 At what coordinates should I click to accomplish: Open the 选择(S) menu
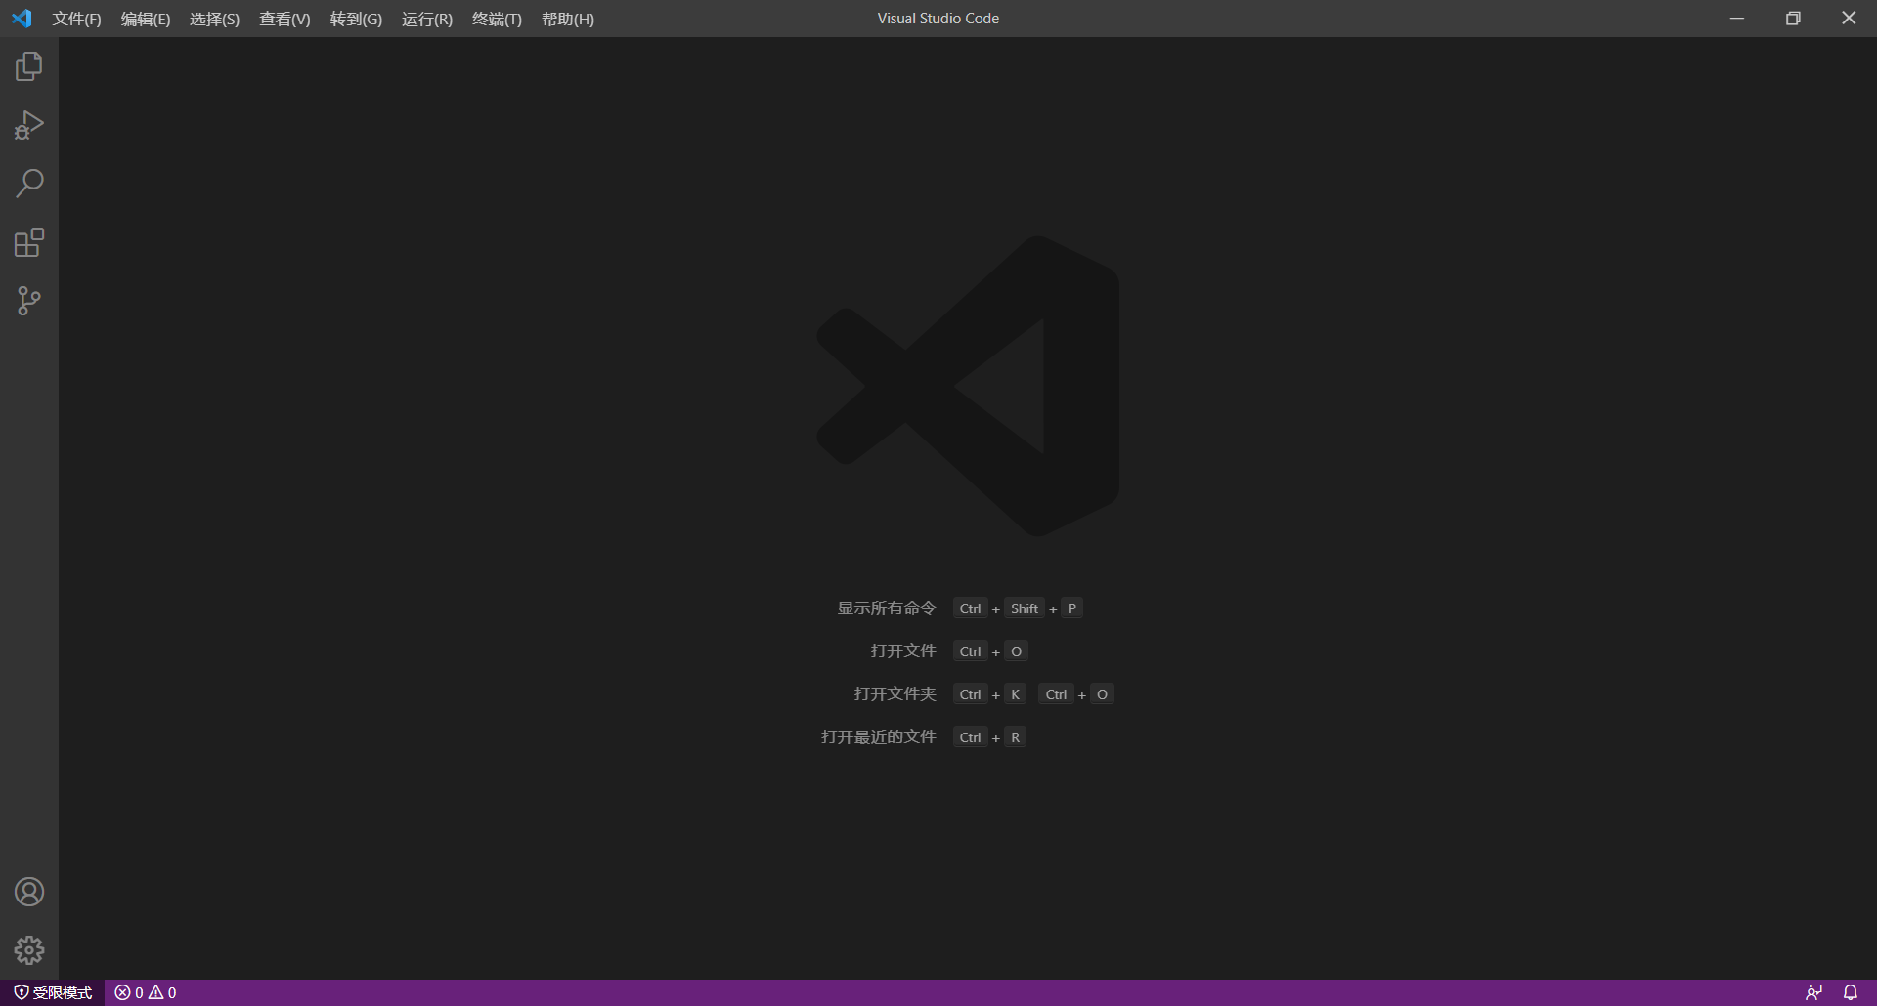click(214, 19)
